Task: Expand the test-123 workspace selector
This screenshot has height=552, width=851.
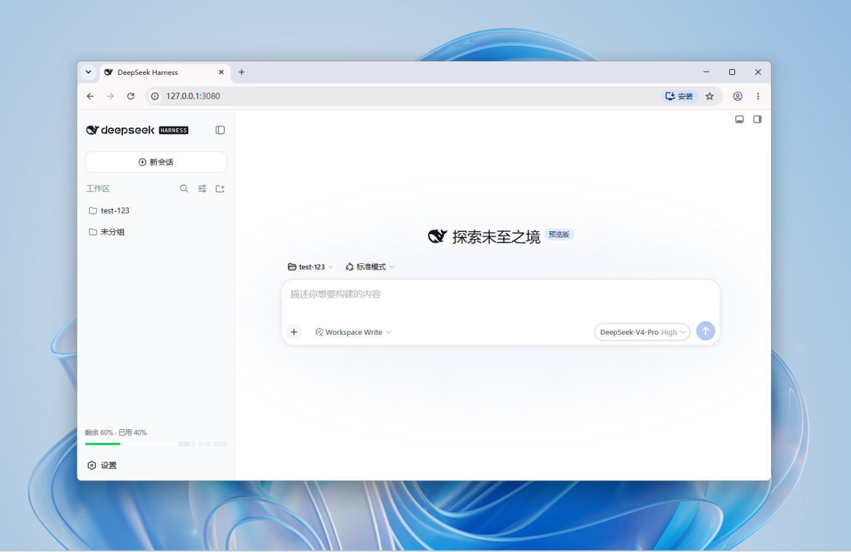Action: (311, 267)
